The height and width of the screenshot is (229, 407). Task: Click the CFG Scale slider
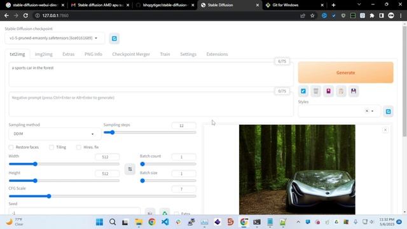pyautogui.click(x=102, y=197)
